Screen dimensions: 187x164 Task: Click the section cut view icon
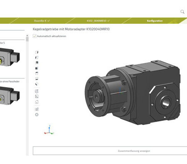coord(37,96)
